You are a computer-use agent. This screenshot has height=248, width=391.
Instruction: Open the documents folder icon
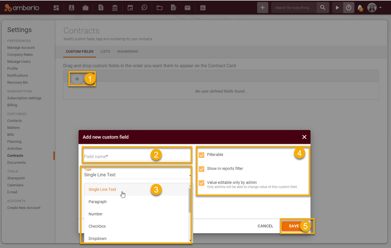tap(160, 8)
